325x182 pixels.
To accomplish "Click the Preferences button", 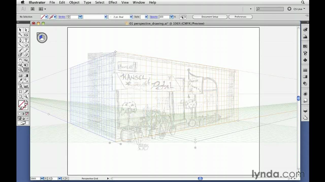I will (x=240, y=17).
